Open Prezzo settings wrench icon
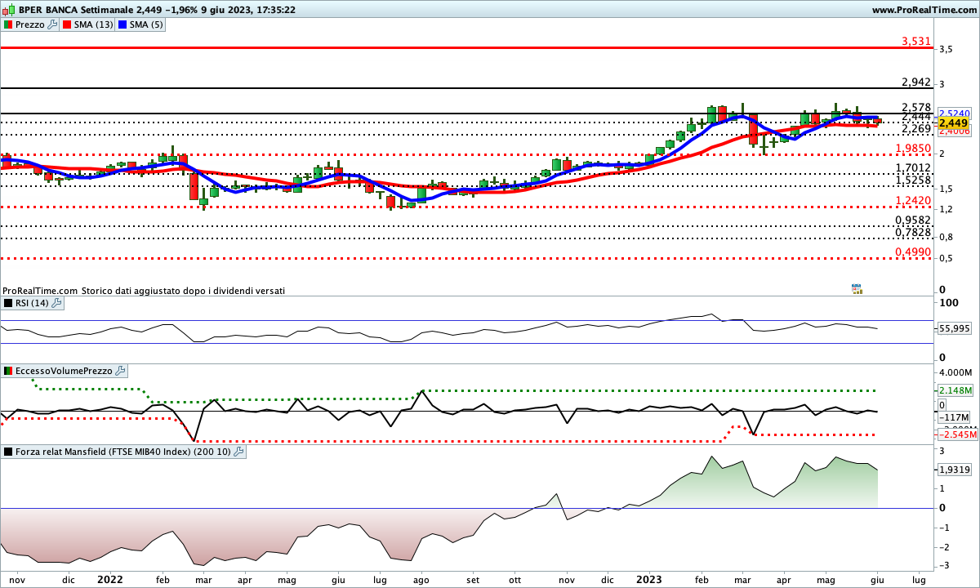The width and height of the screenshot is (980, 588). tap(53, 25)
